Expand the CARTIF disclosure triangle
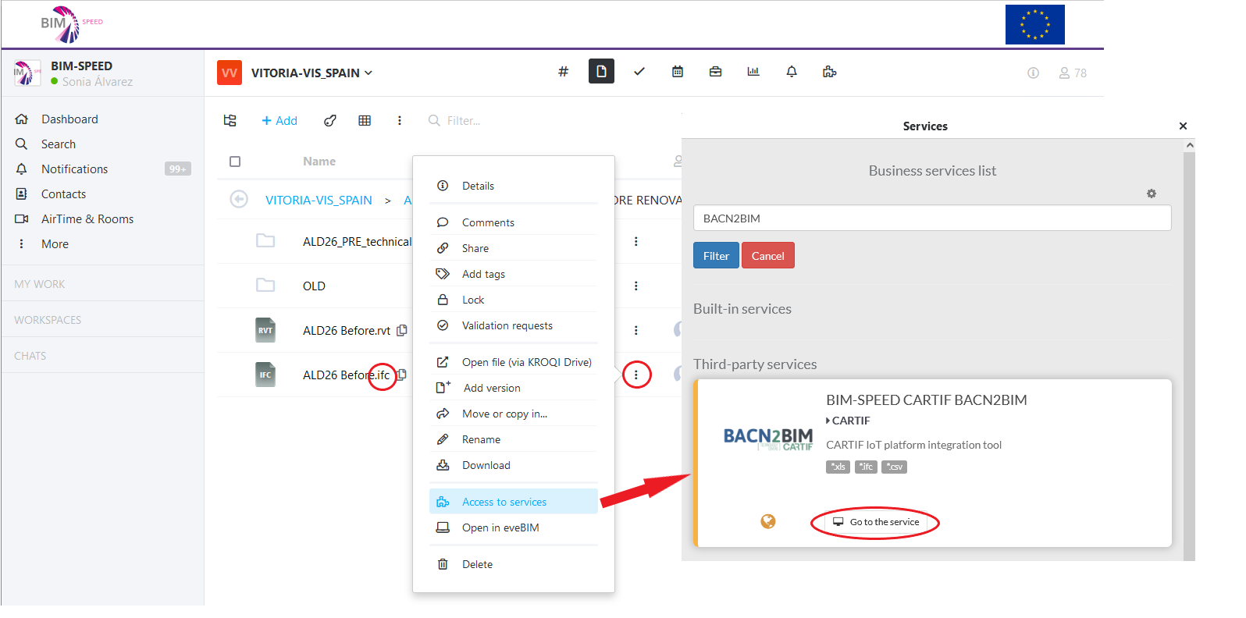 click(828, 421)
